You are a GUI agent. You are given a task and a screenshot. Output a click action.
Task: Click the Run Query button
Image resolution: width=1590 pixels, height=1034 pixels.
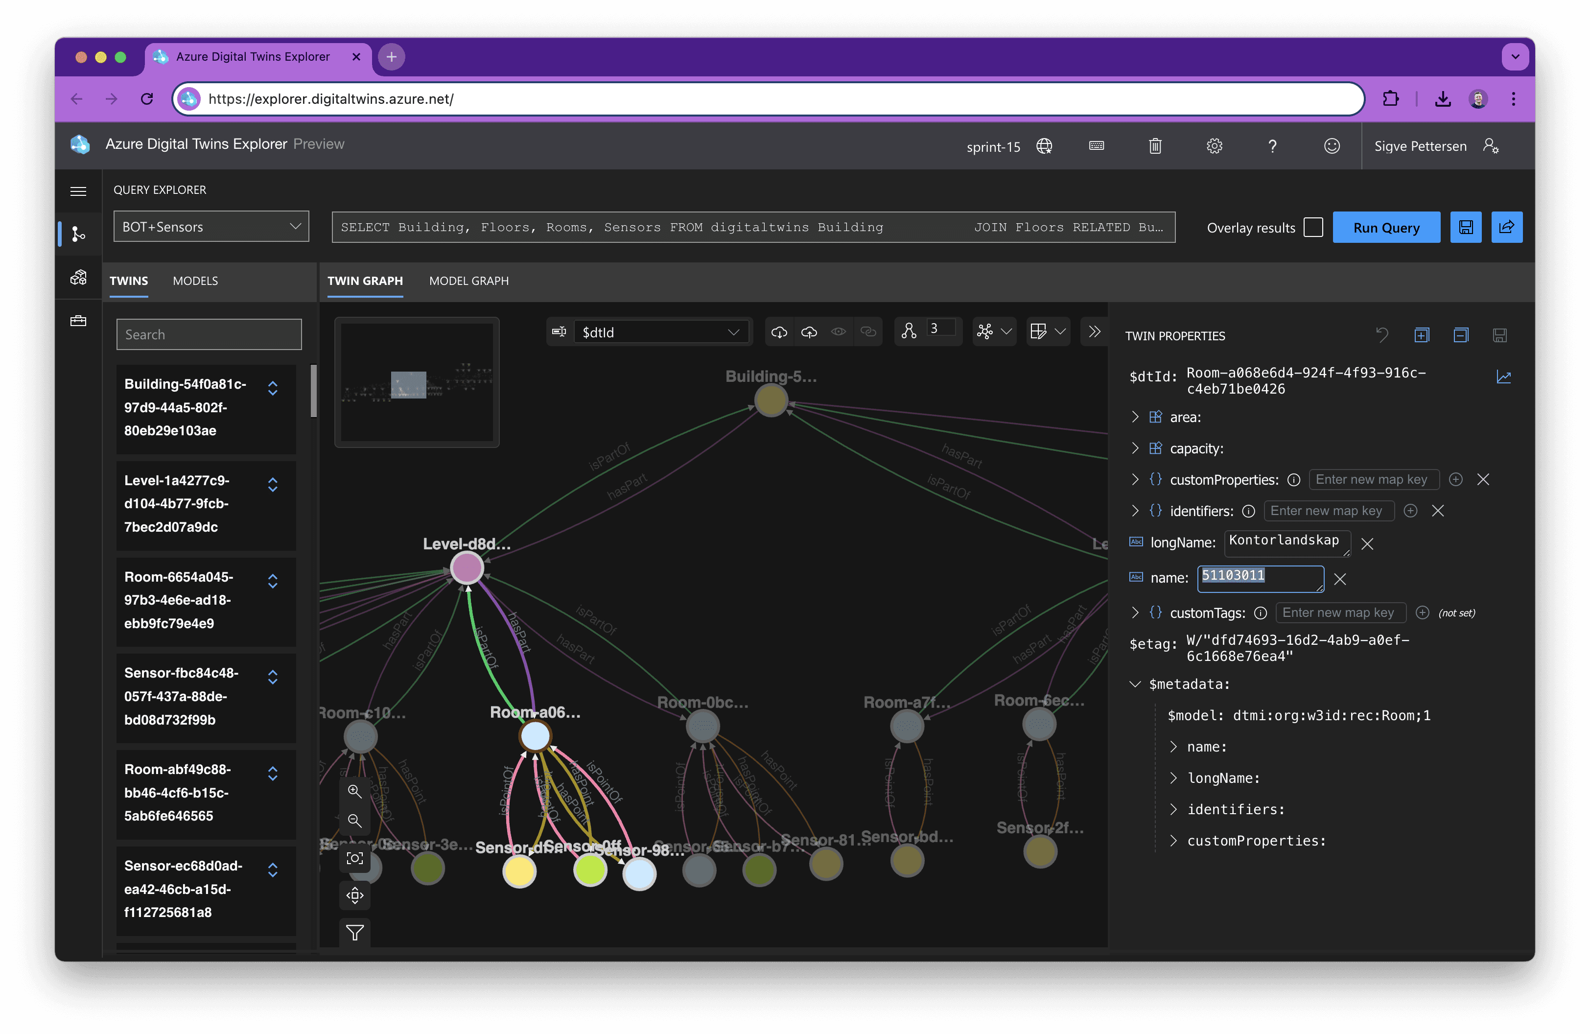pyautogui.click(x=1385, y=228)
